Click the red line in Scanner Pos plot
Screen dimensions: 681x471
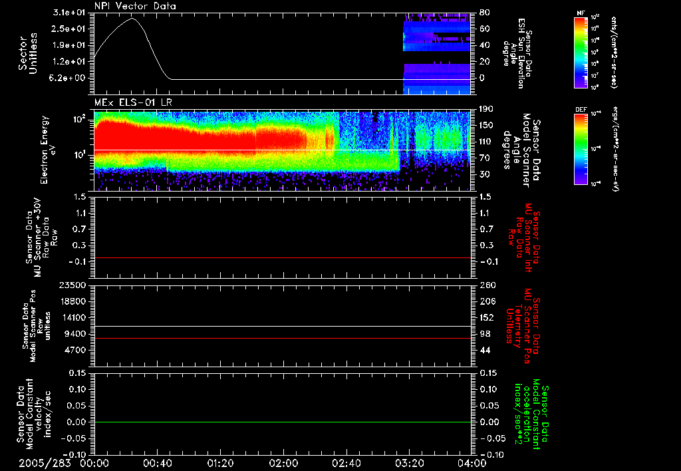coord(282,338)
